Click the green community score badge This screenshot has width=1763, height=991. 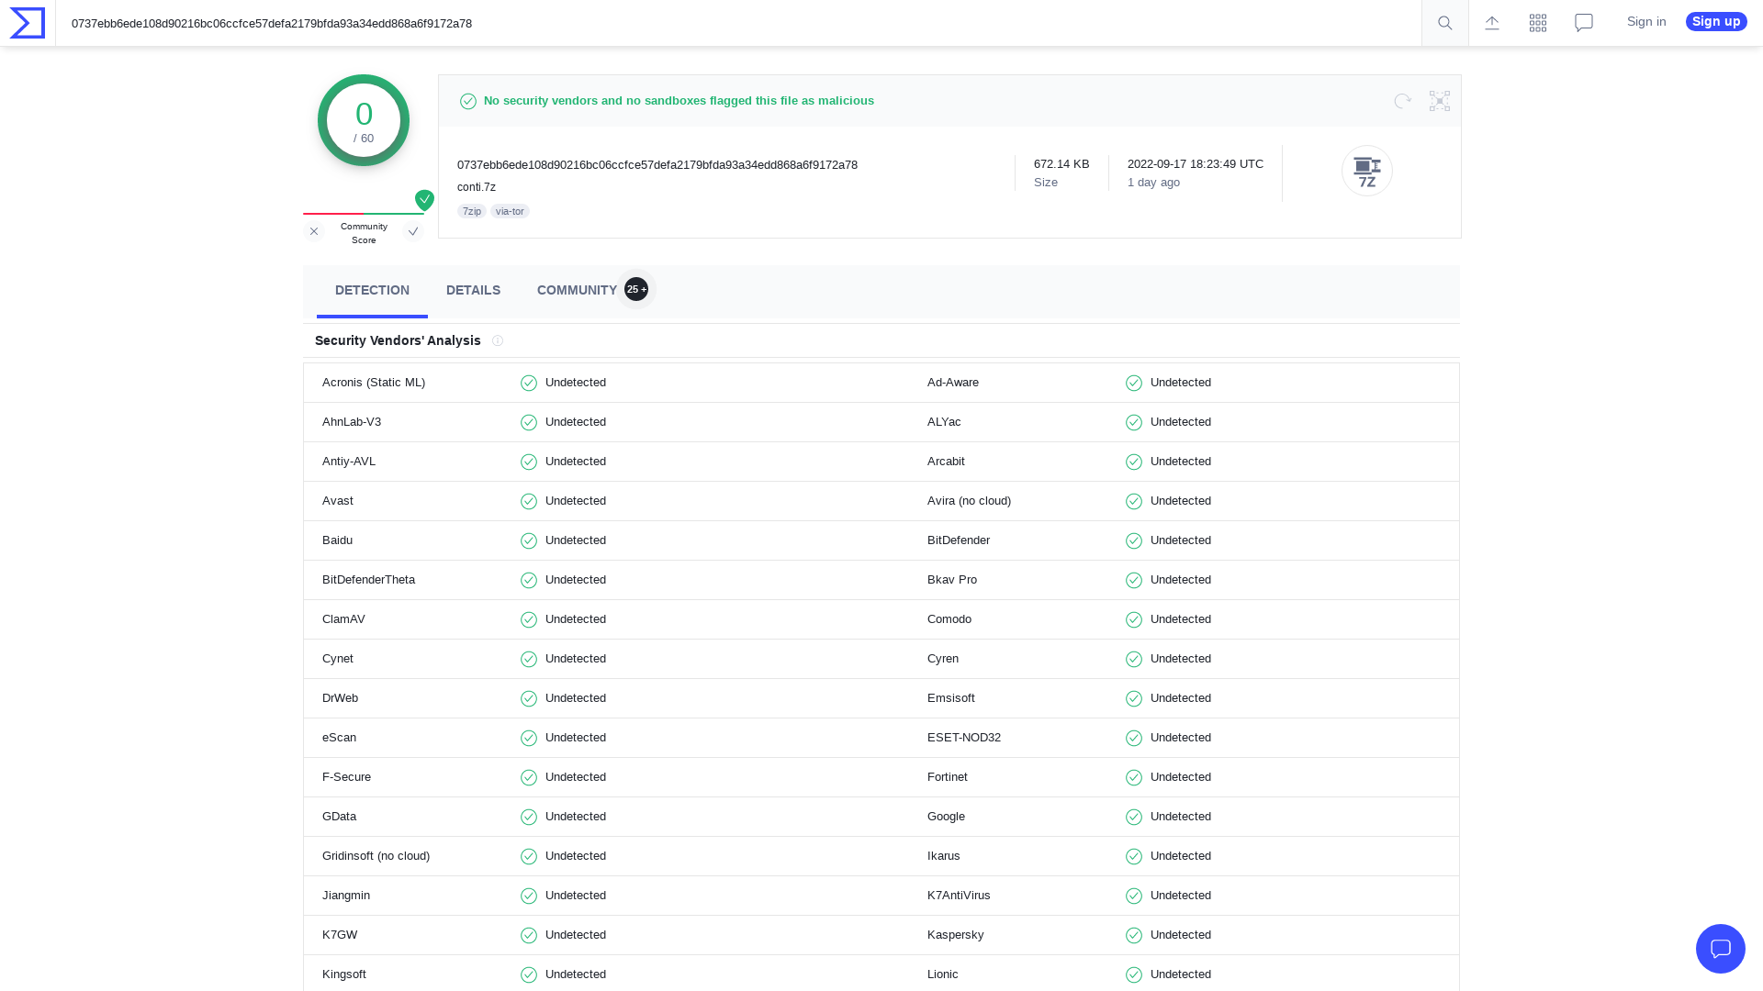pos(424,199)
